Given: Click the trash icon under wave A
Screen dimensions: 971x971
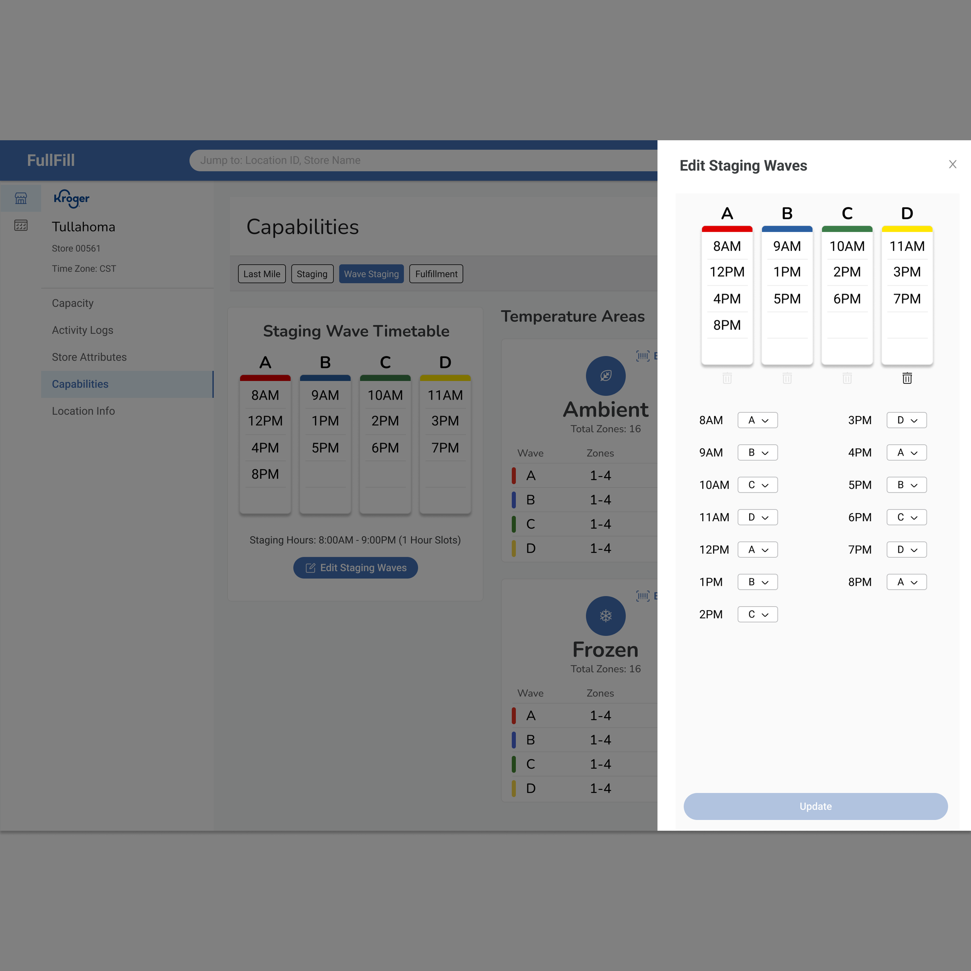Looking at the screenshot, I should point(727,378).
